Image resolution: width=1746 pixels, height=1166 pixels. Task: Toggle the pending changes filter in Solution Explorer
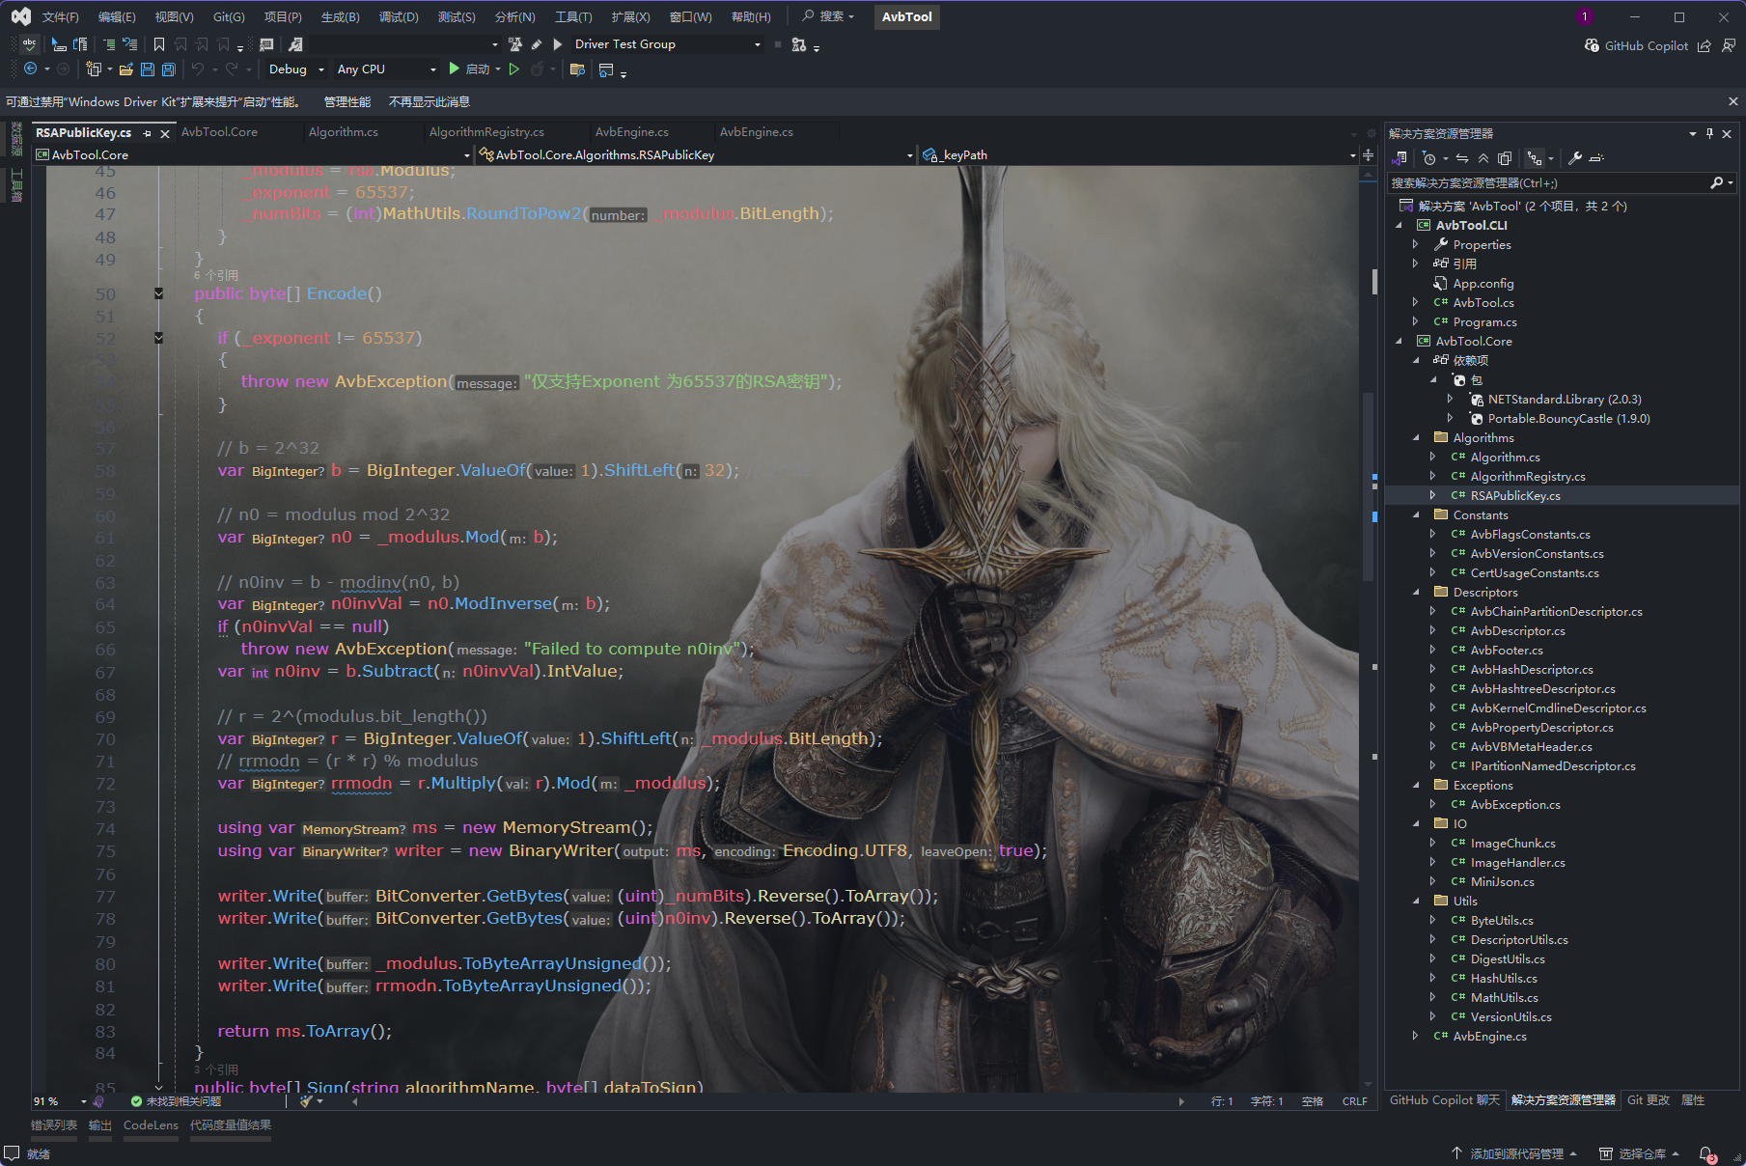pyautogui.click(x=1429, y=158)
